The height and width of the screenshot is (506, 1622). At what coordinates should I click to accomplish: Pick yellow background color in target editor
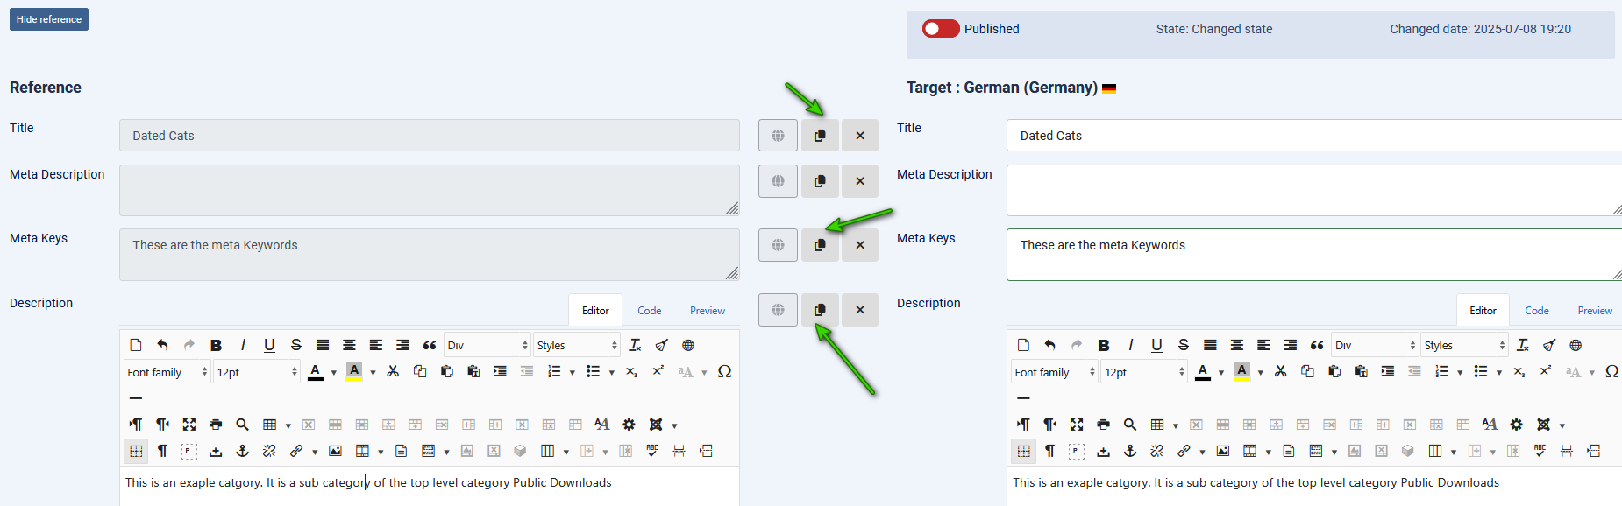click(1241, 372)
